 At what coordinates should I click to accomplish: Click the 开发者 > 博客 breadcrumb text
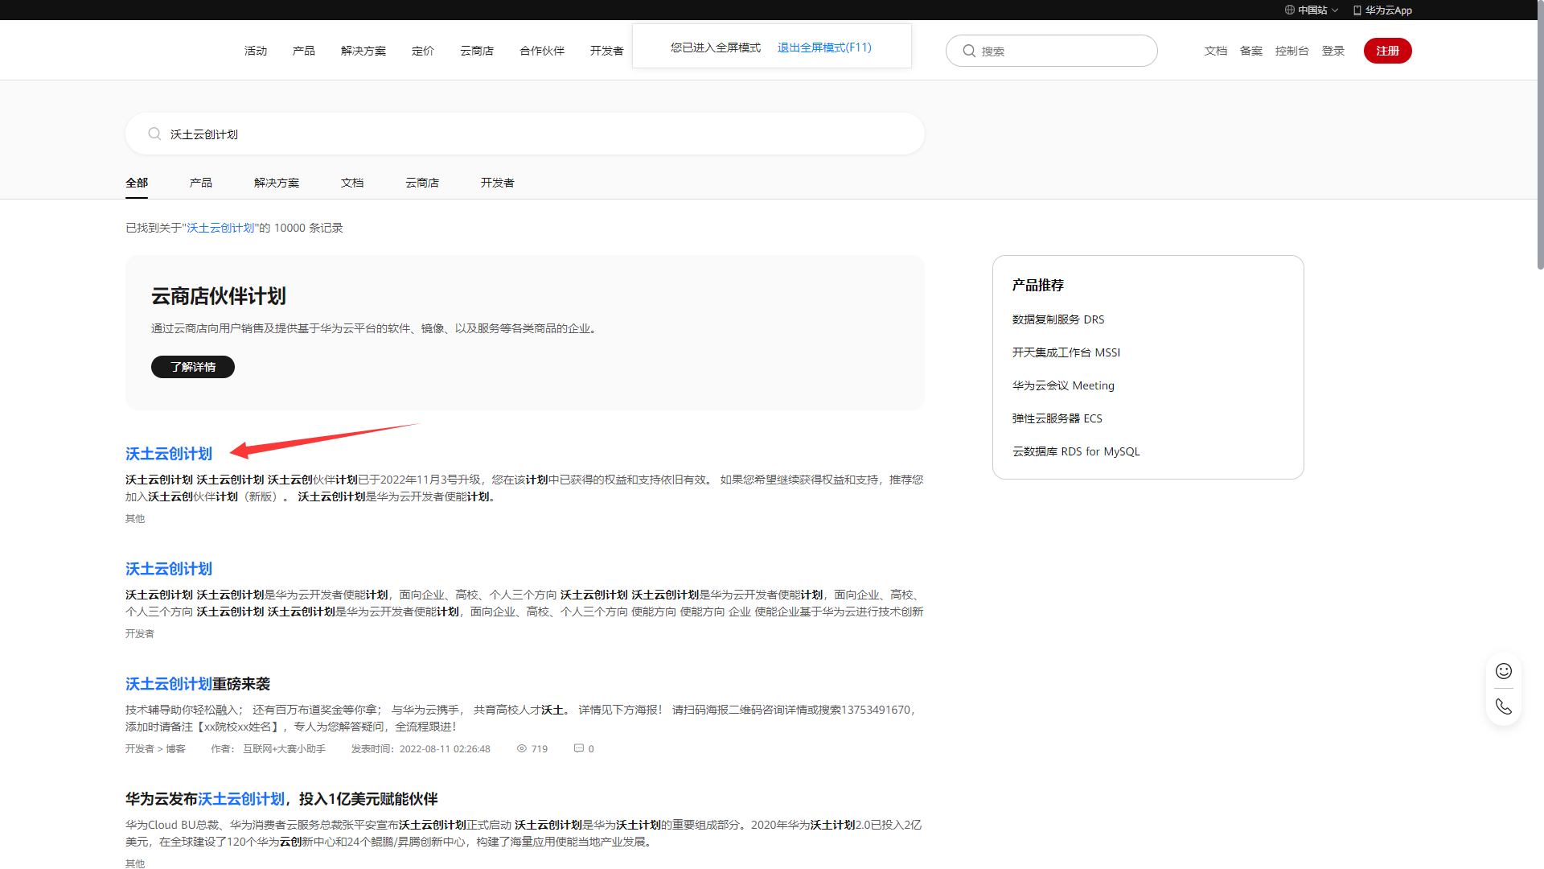click(155, 748)
